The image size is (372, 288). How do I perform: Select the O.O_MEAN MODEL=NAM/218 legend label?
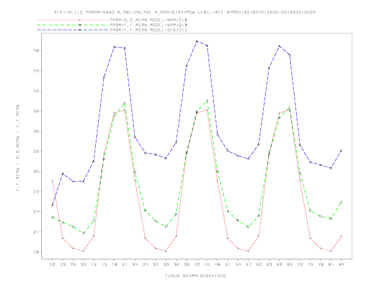(148, 20)
